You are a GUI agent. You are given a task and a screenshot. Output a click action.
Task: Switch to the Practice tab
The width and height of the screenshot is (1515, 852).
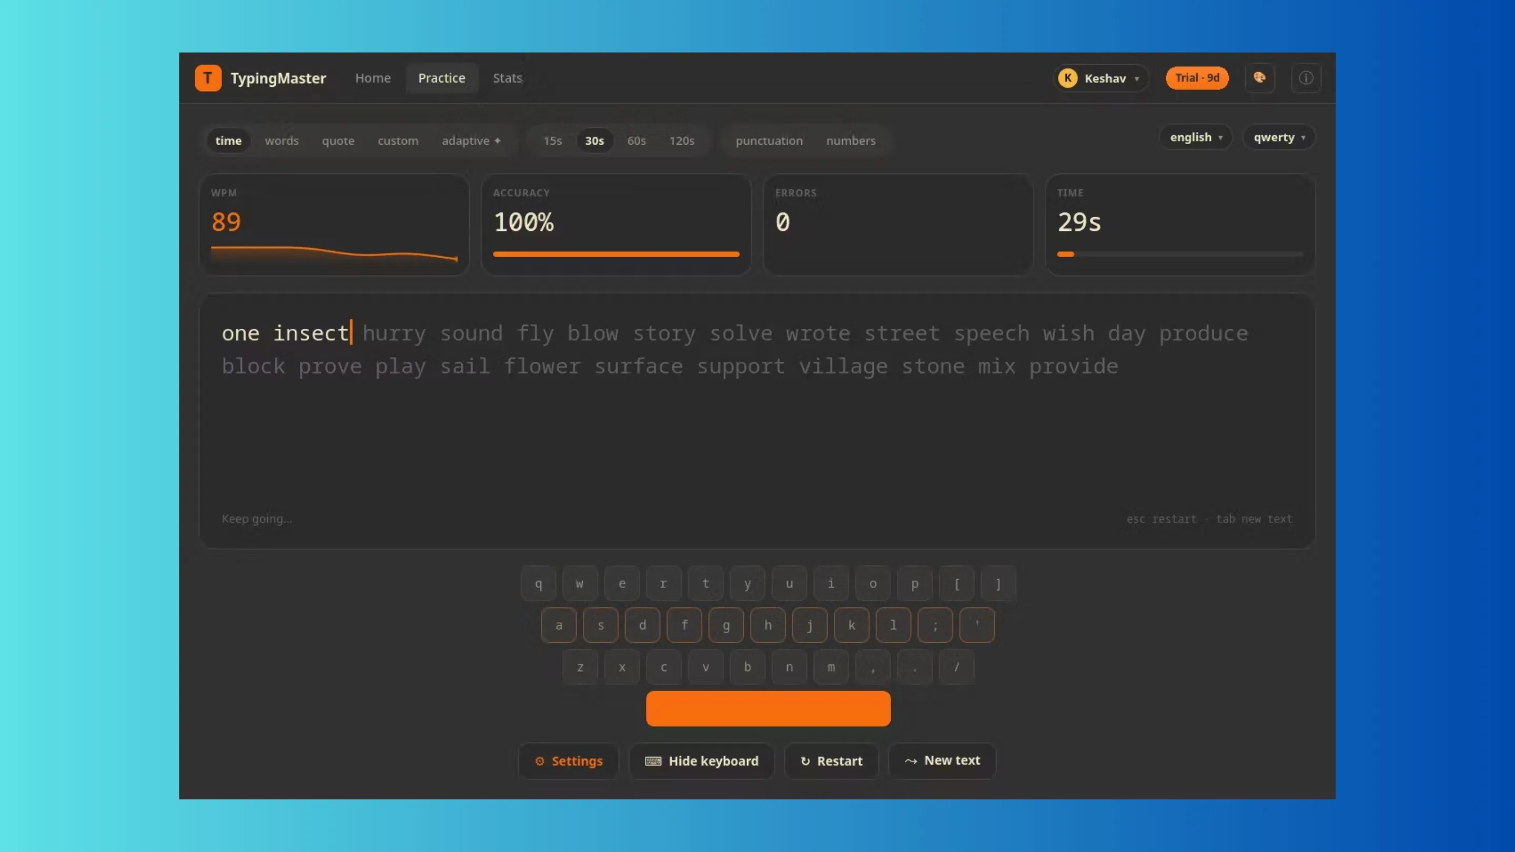click(x=442, y=78)
